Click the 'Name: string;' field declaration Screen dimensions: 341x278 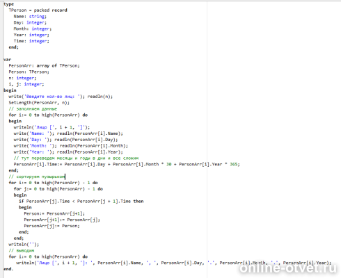coord(30,17)
